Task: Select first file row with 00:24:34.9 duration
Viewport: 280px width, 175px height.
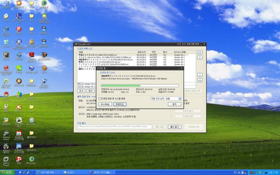Action: (x=133, y=55)
